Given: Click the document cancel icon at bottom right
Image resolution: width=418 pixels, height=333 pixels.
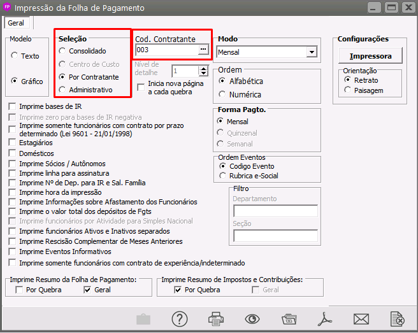Looking at the screenshot, I should [398, 318].
